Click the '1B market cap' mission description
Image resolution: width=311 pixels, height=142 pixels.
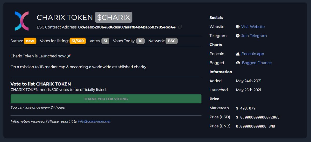(79, 67)
